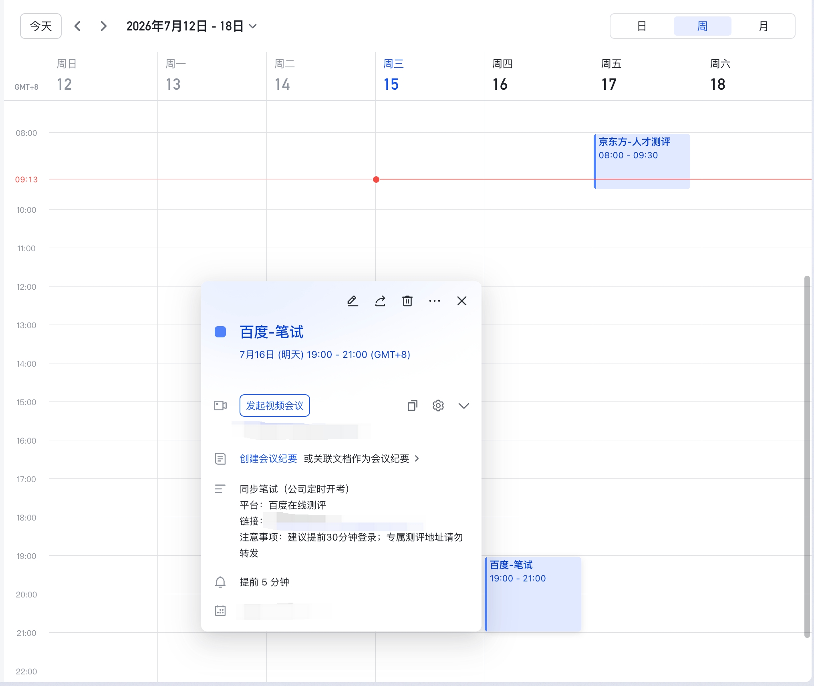Viewport: 814px width, 686px height.
Task: Click the 平台：百度在线测评 description line
Action: click(283, 505)
